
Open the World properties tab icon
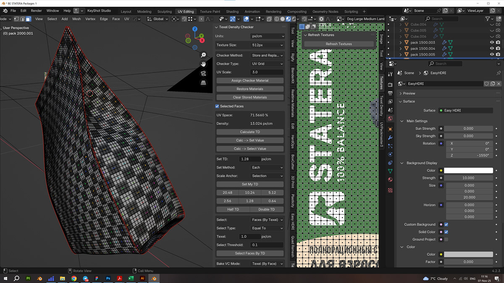(390, 119)
